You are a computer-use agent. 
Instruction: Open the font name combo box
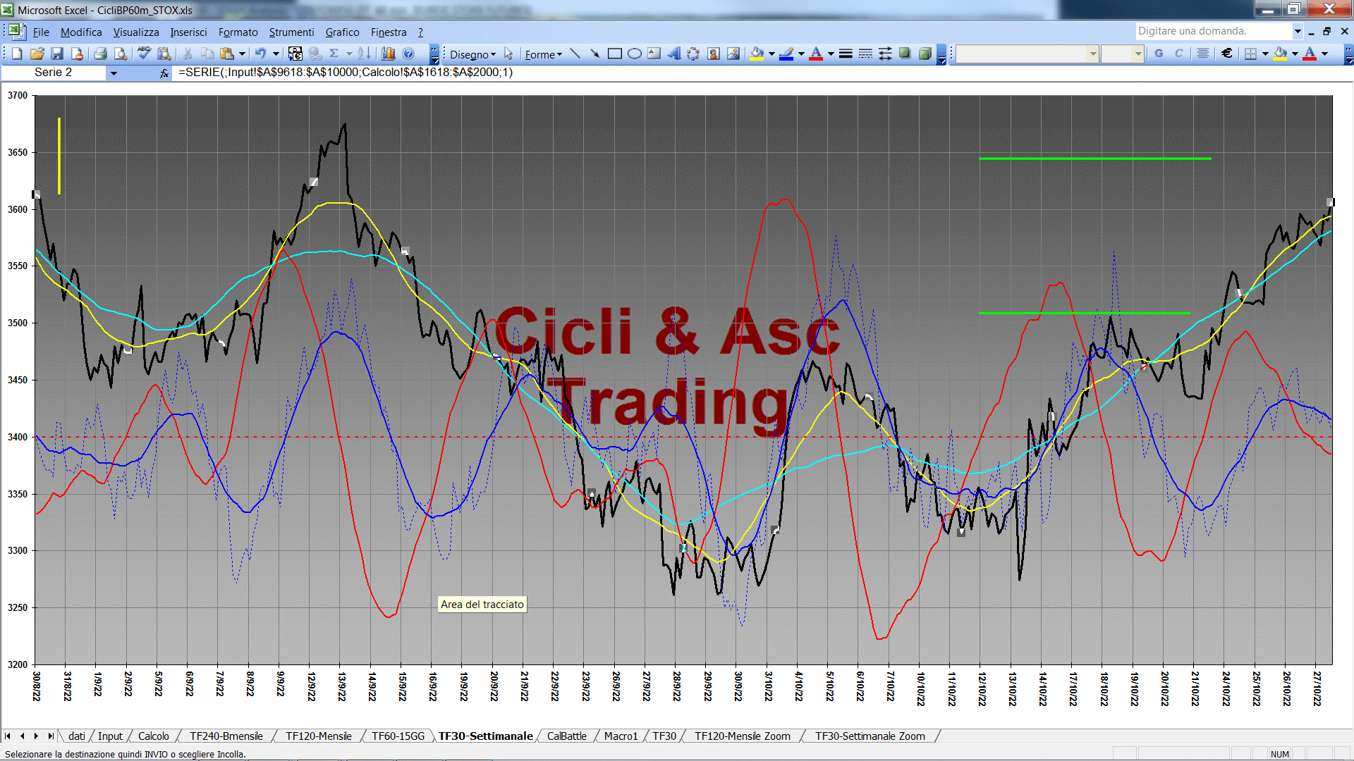1027,54
